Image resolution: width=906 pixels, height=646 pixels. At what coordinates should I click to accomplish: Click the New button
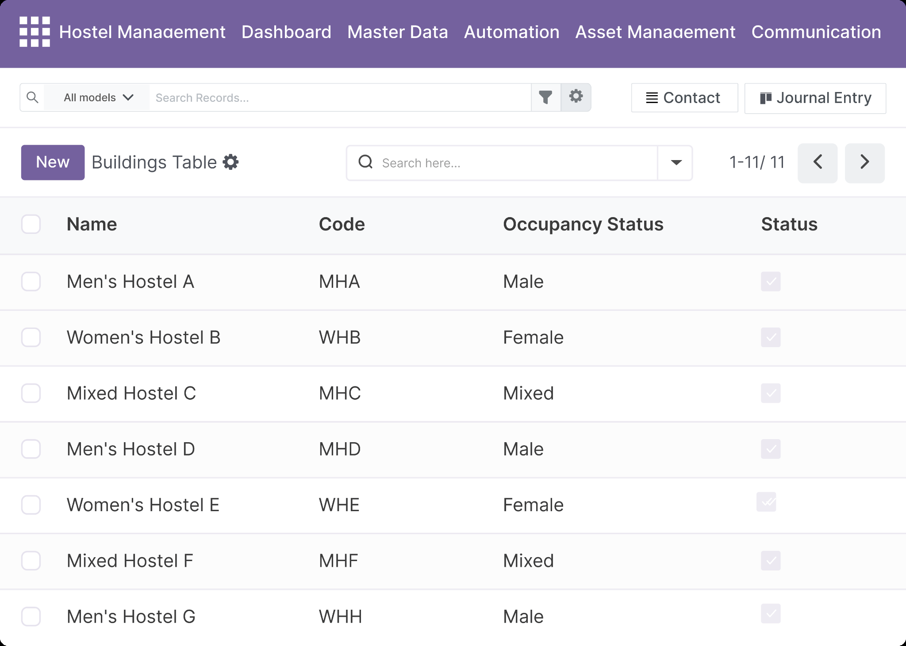tap(53, 162)
